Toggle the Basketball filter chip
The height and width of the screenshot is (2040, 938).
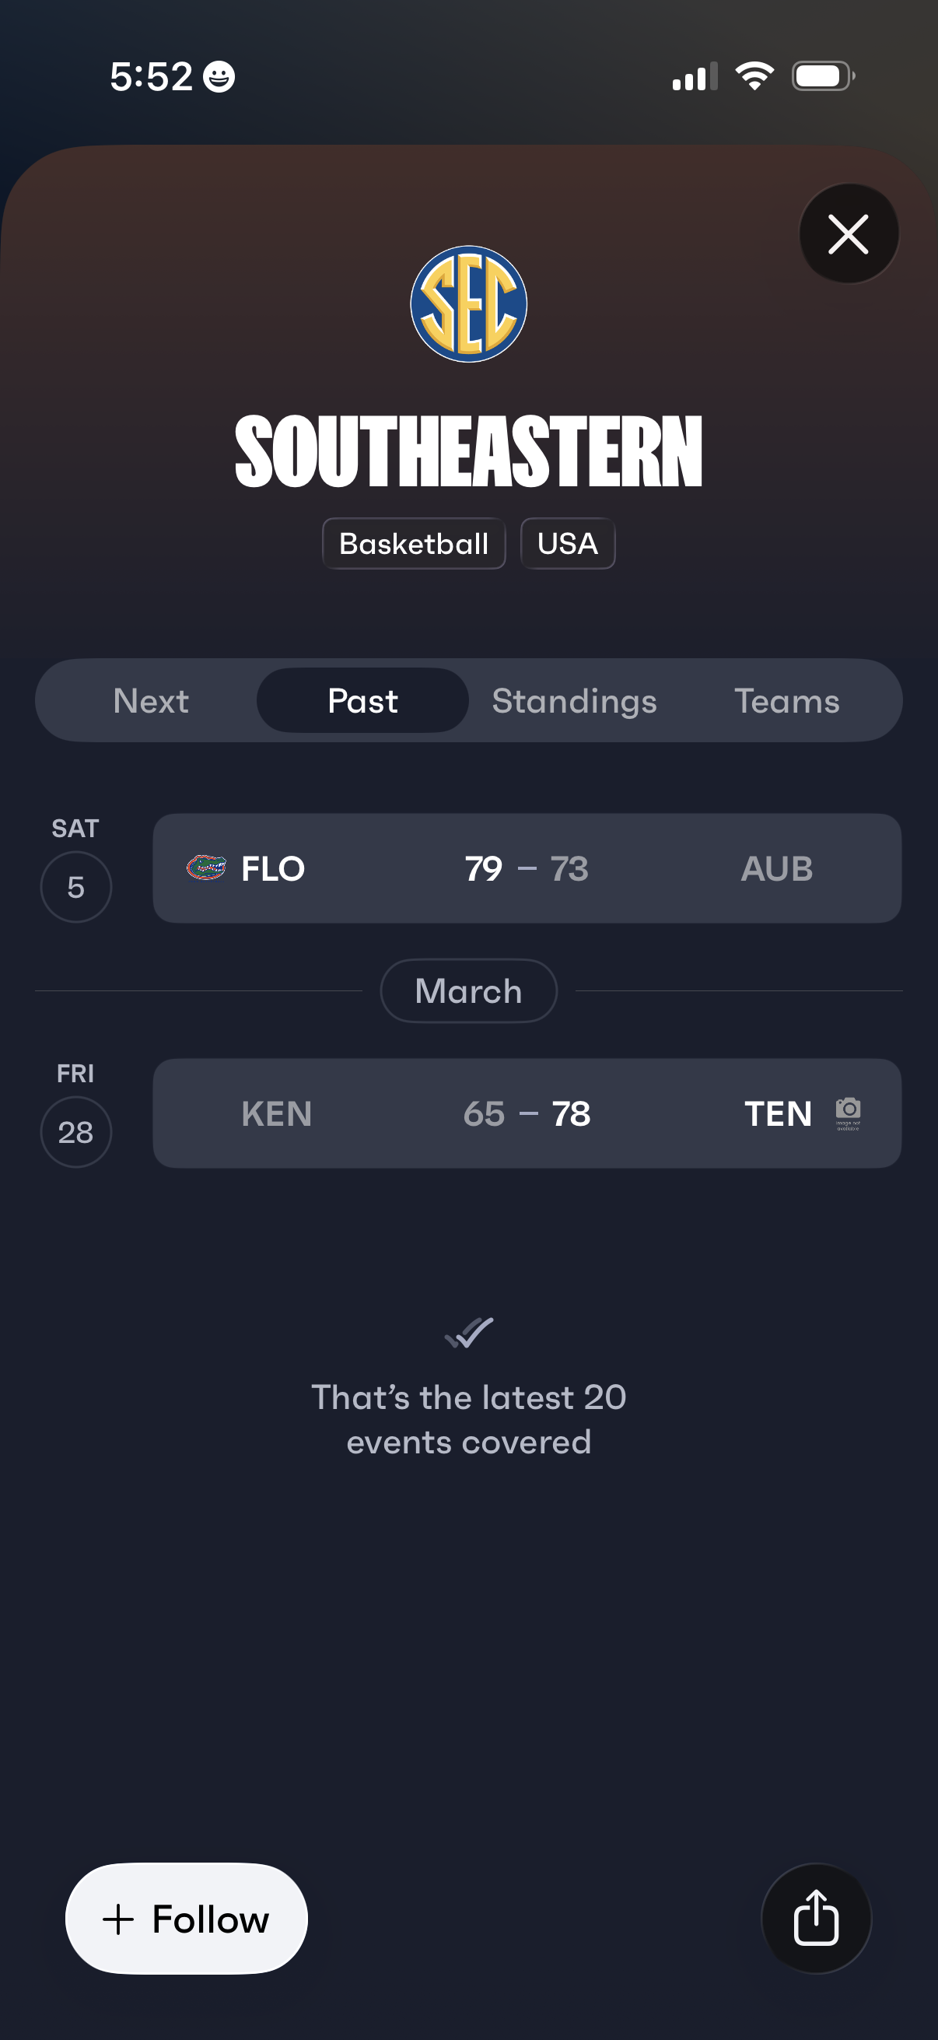(414, 543)
